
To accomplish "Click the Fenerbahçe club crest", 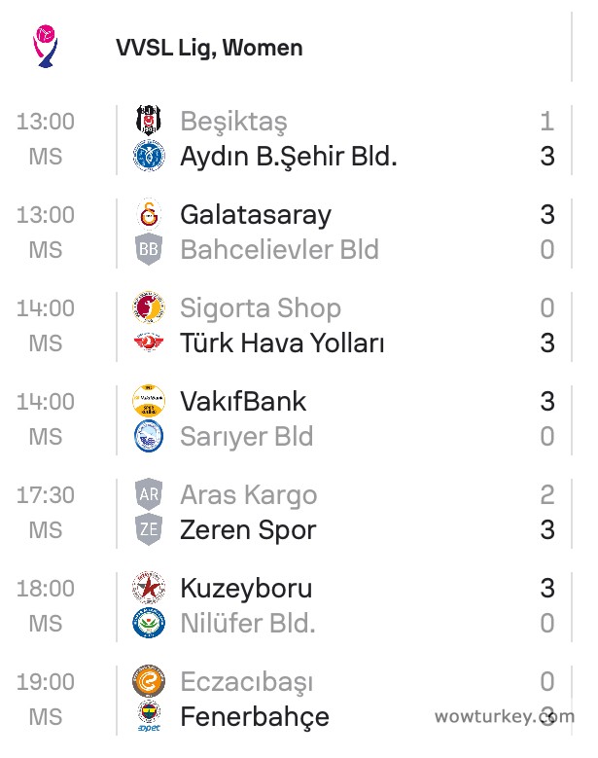I will coord(149,716).
